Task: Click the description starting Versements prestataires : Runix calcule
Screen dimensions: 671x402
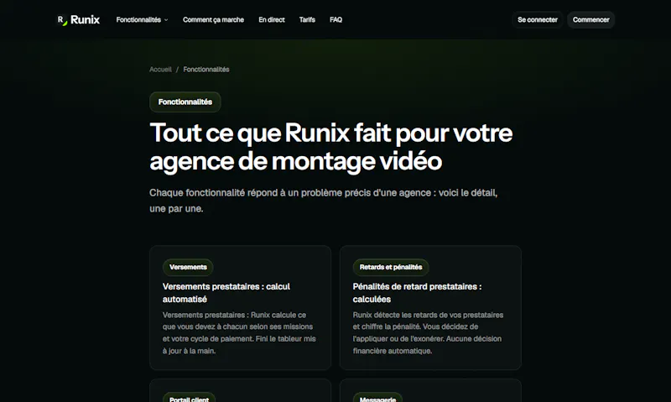Action: [239, 332]
